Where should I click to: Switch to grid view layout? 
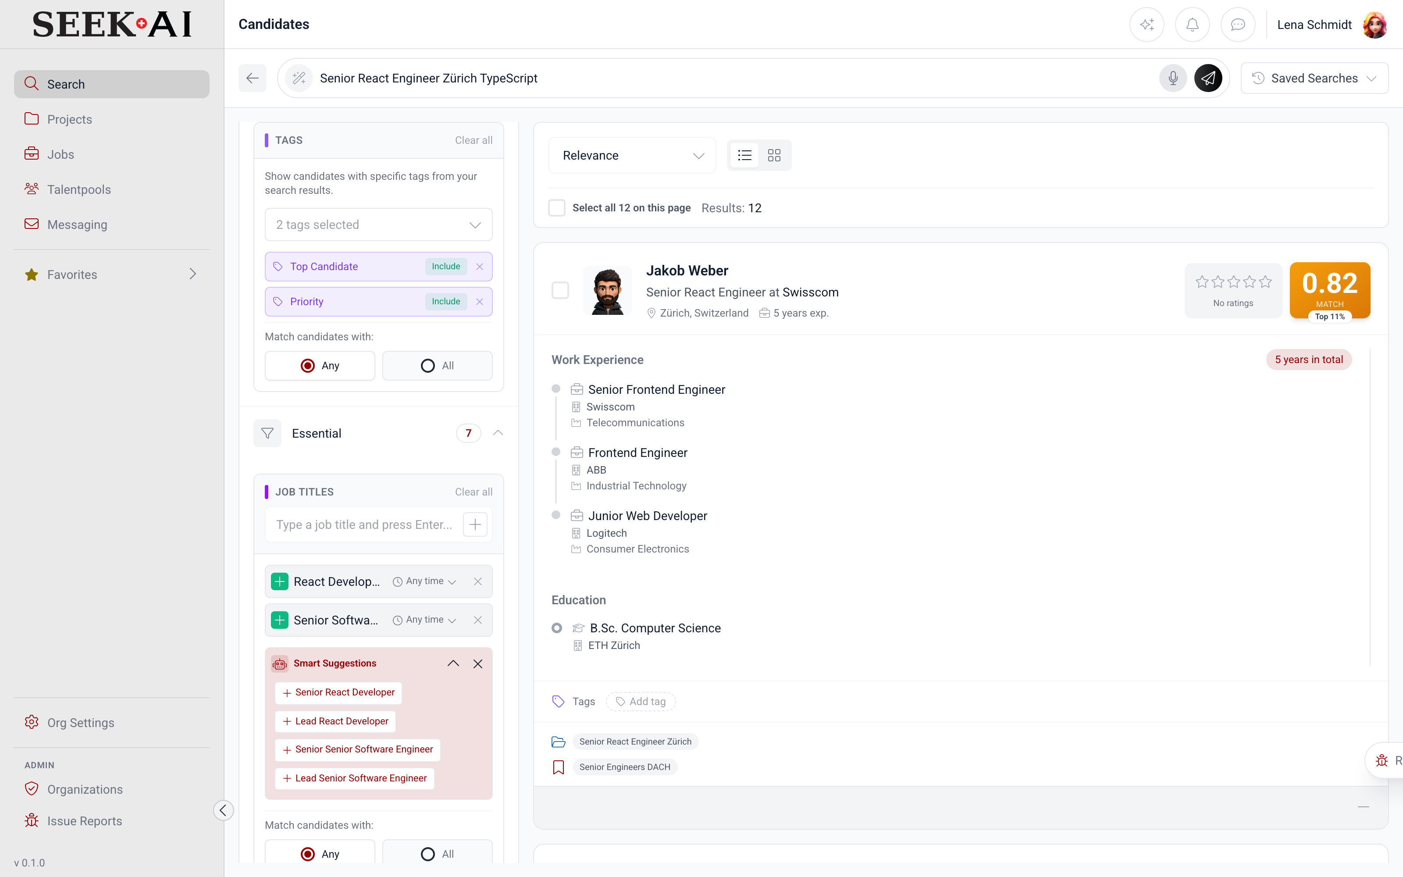[774, 155]
